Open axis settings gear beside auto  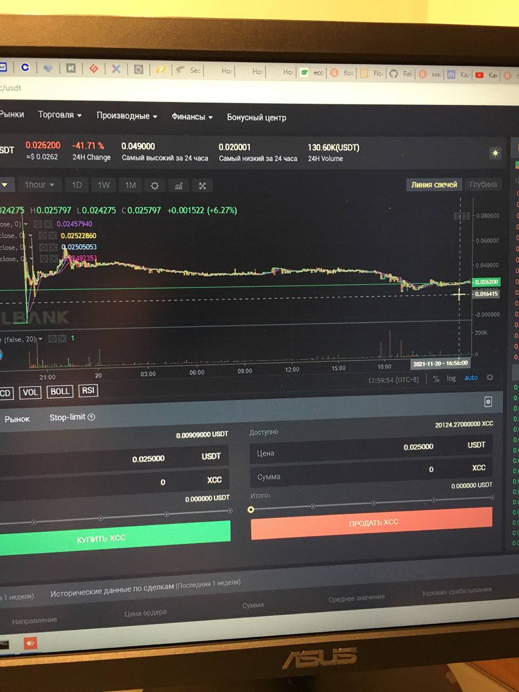(490, 377)
